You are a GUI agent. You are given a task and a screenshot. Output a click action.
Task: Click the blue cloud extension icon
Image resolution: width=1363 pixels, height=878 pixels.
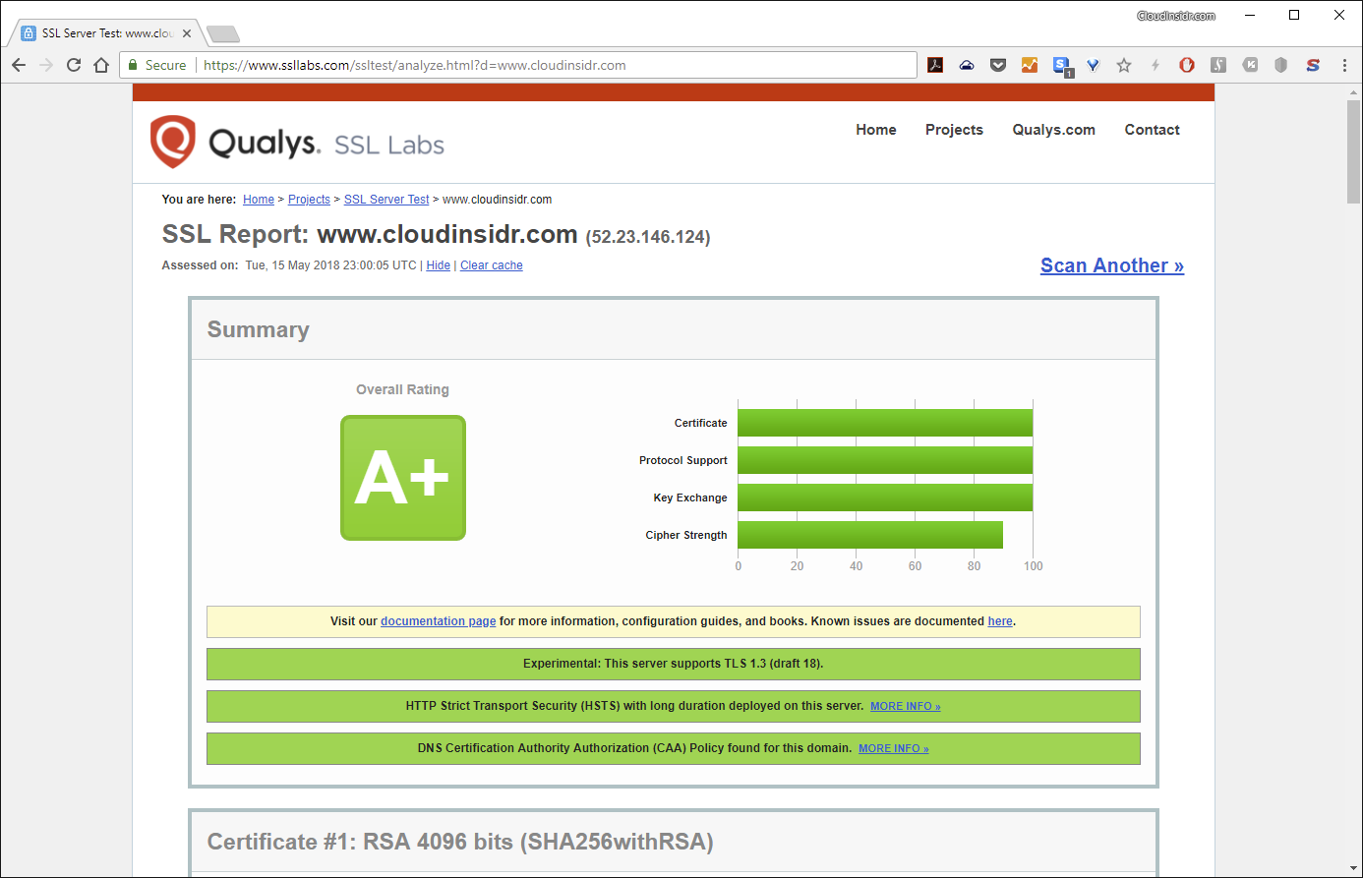[967, 65]
